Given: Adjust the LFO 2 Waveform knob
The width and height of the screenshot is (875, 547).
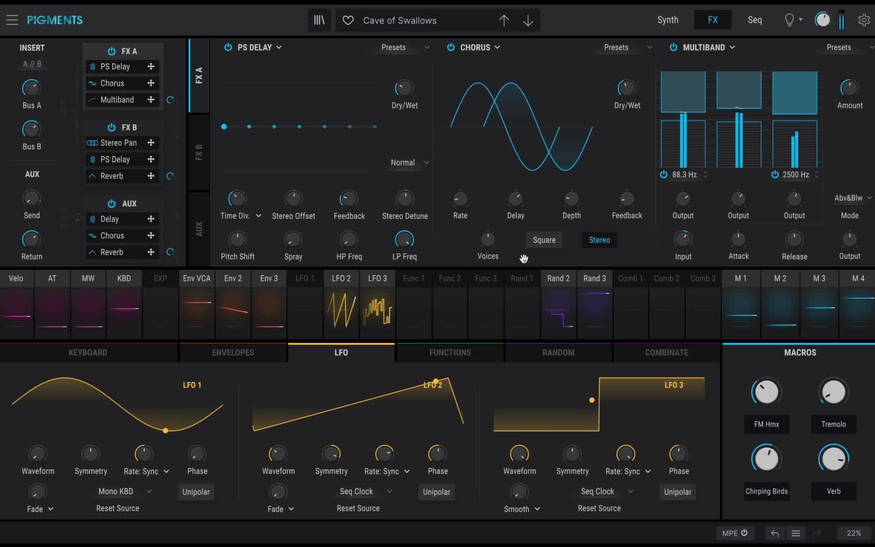Looking at the screenshot, I should pyautogui.click(x=277, y=454).
